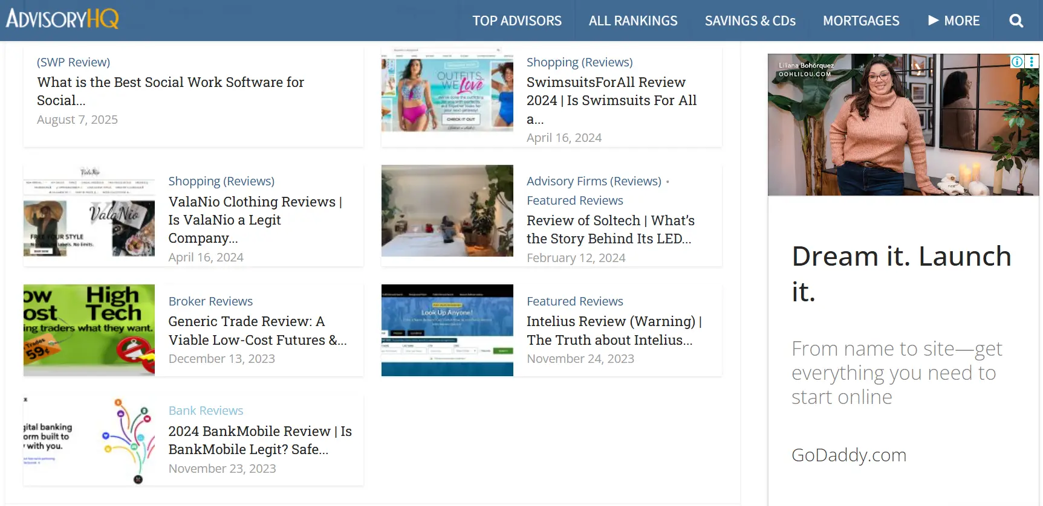Open ValaNio Clothing Reviews article

(x=255, y=220)
